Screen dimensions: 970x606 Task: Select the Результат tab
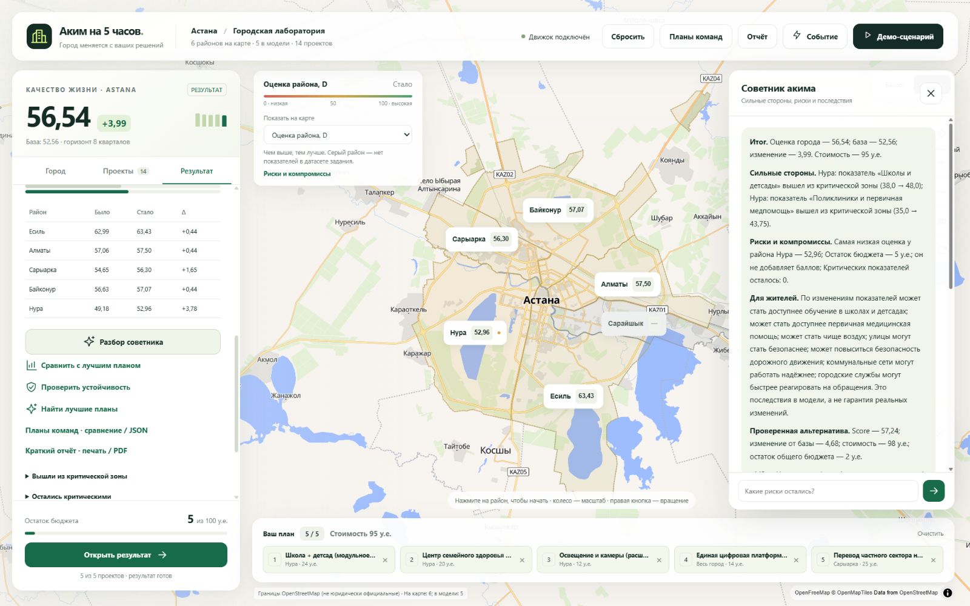click(196, 171)
